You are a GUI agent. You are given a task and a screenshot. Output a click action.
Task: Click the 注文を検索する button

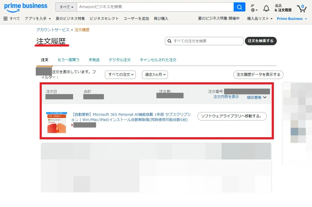(x=261, y=41)
